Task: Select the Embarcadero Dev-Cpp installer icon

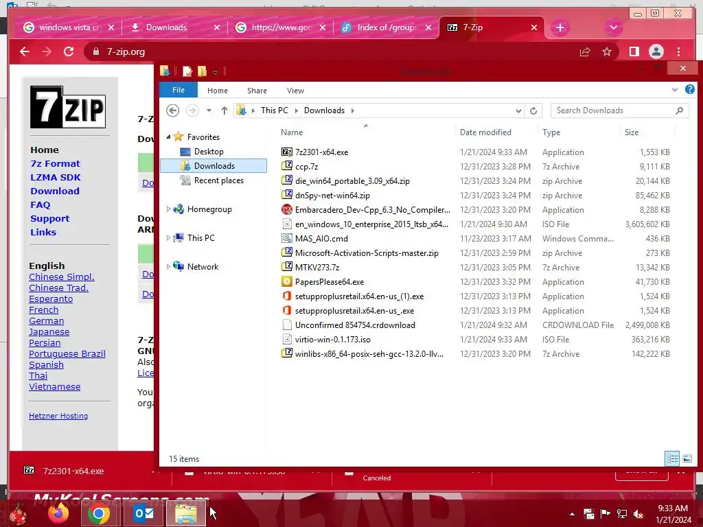Action: tap(287, 210)
